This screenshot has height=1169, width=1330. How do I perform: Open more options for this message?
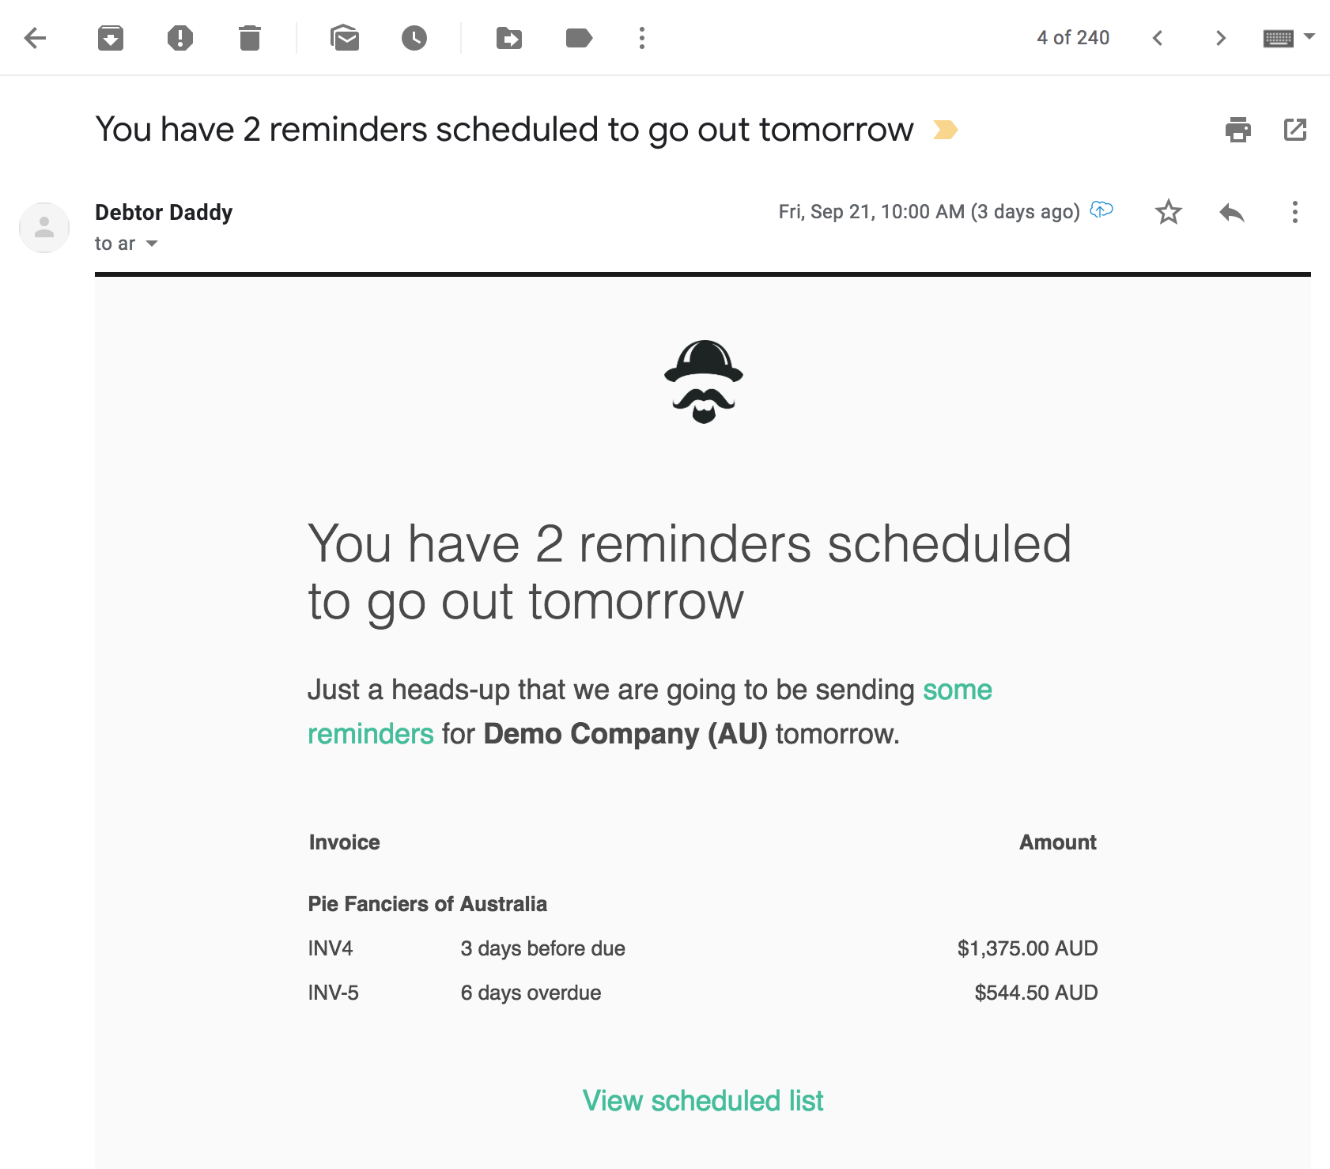coord(1294,212)
